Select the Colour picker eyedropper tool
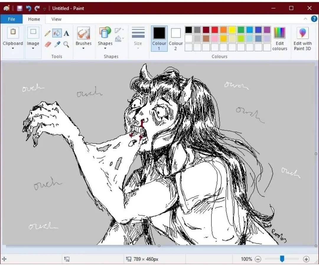The height and width of the screenshot is (265, 319). (x=57, y=44)
